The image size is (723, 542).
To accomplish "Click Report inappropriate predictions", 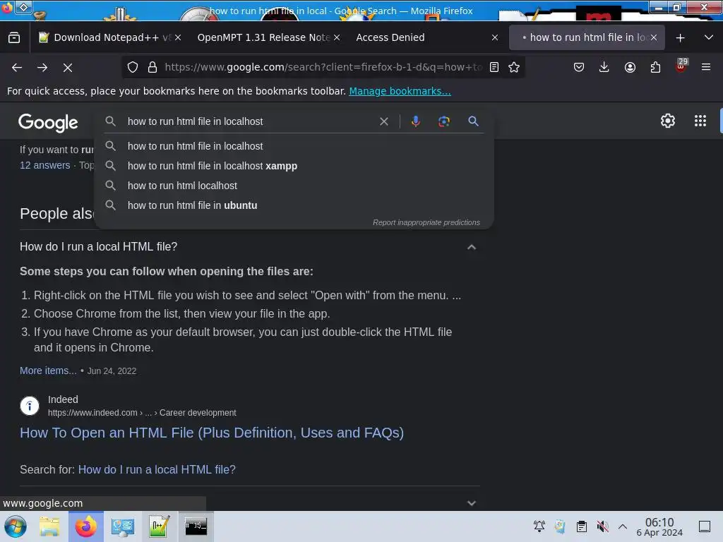I will point(426,222).
